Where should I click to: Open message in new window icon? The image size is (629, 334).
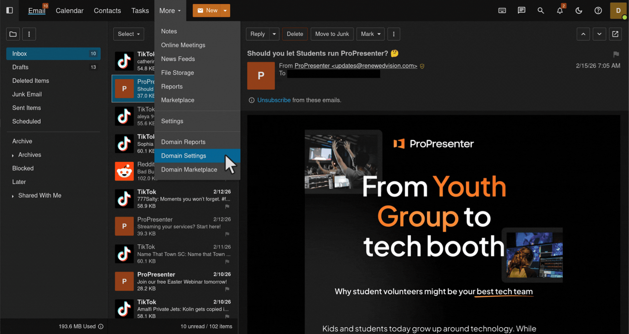pyautogui.click(x=615, y=34)
